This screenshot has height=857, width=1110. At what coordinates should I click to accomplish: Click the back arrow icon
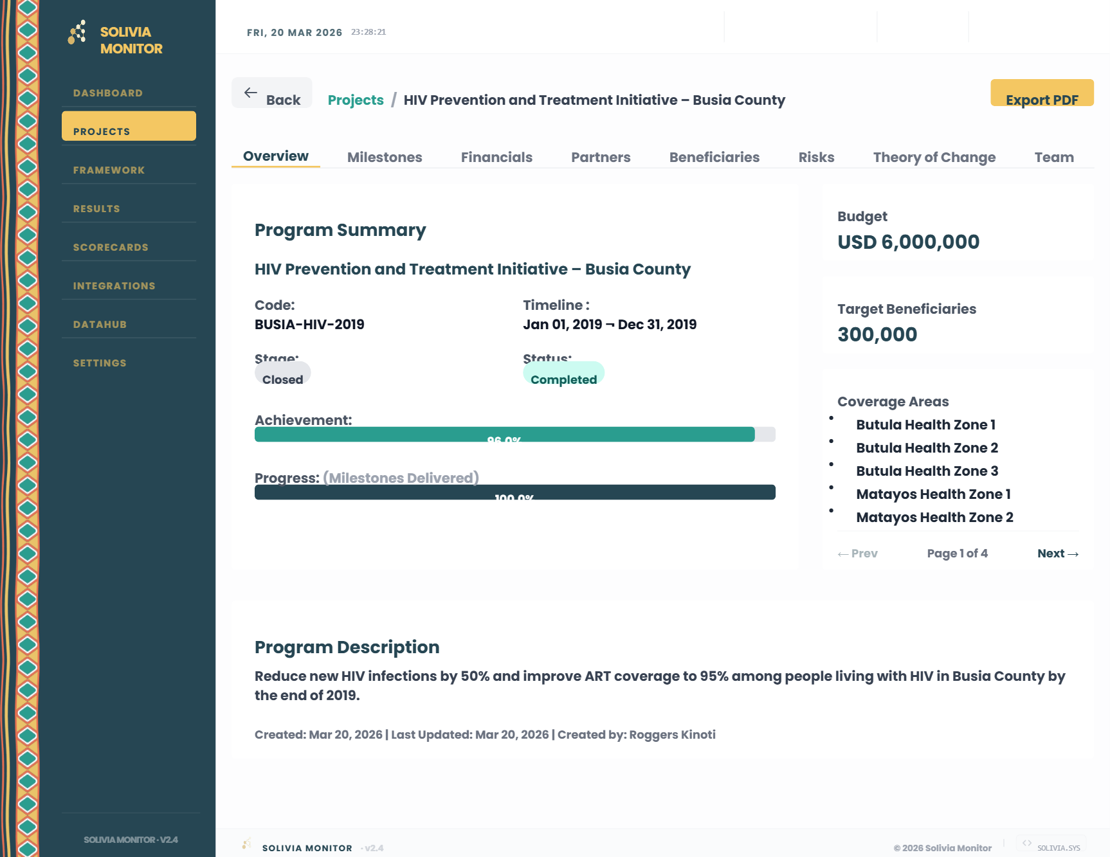pos(251,92)
